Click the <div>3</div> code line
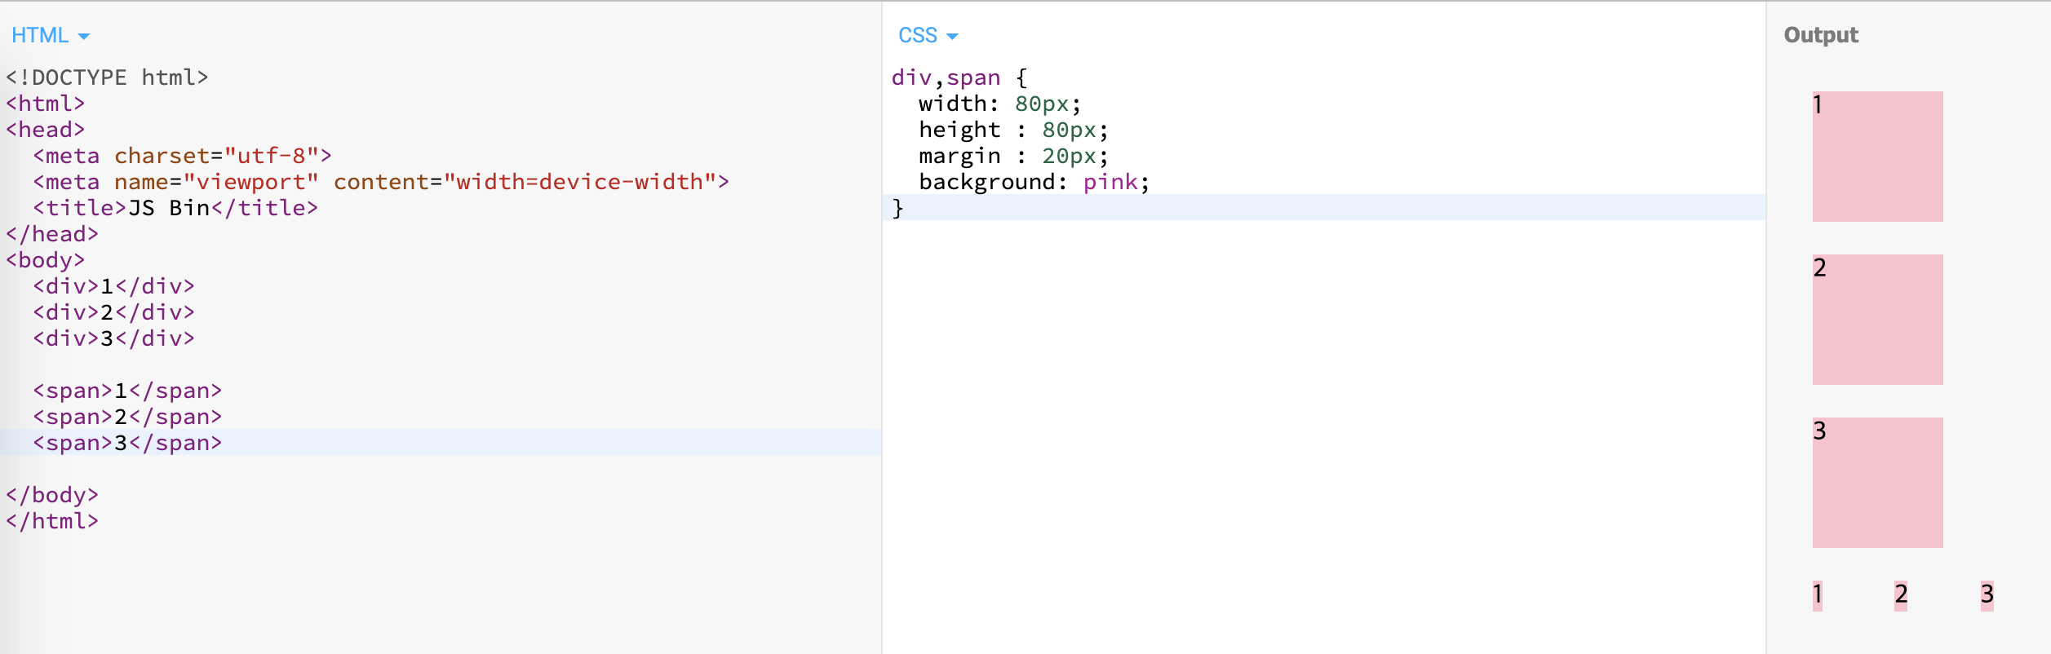Viewport: 2051px width, 654px height. click(x=113, y=338)
